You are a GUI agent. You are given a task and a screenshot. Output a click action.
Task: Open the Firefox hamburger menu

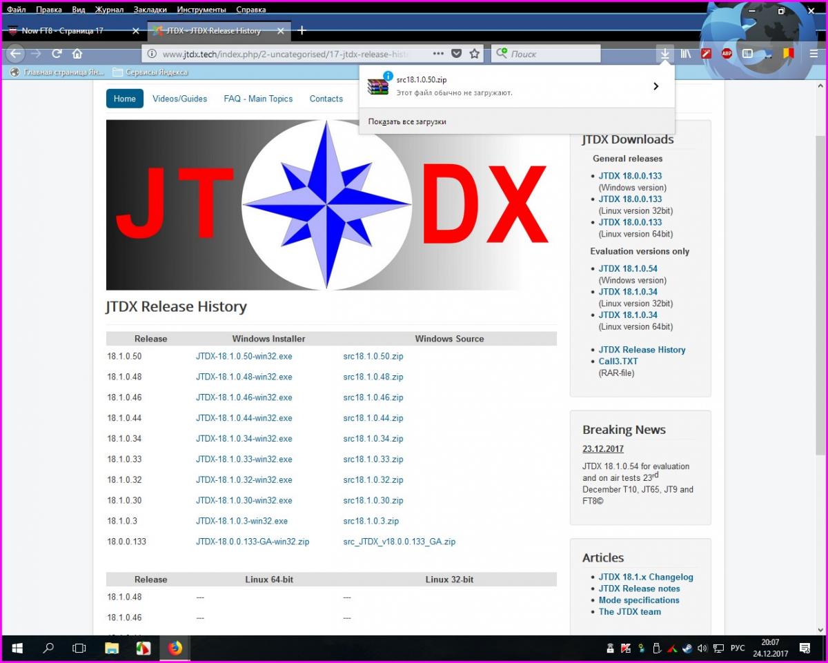click(814, 54)
